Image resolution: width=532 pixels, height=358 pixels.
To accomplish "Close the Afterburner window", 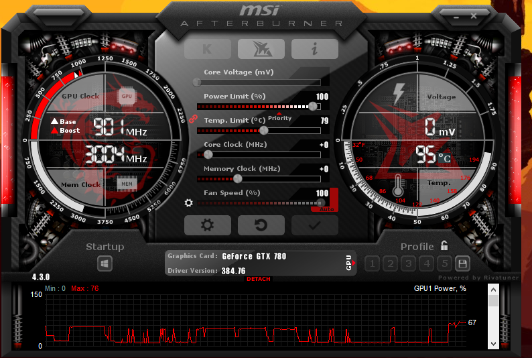I will (x=474, y=16).
